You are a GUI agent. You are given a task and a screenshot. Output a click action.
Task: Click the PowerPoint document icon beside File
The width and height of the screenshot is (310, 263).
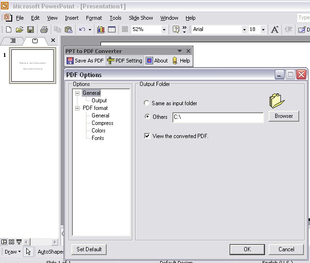(8, 18)
